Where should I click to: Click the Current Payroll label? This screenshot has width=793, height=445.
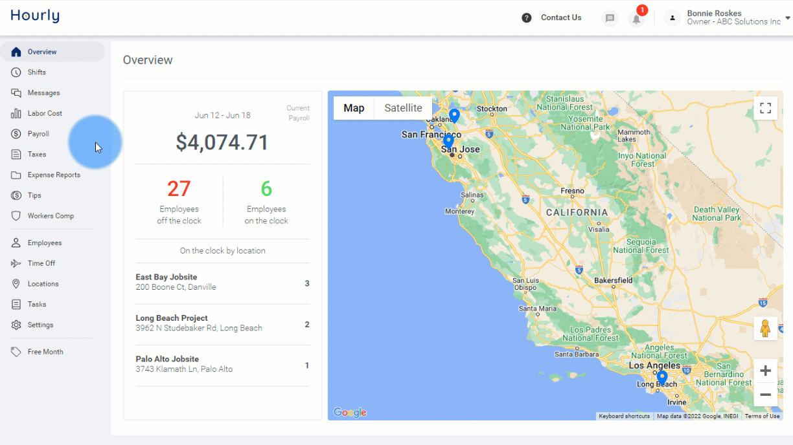298,113
